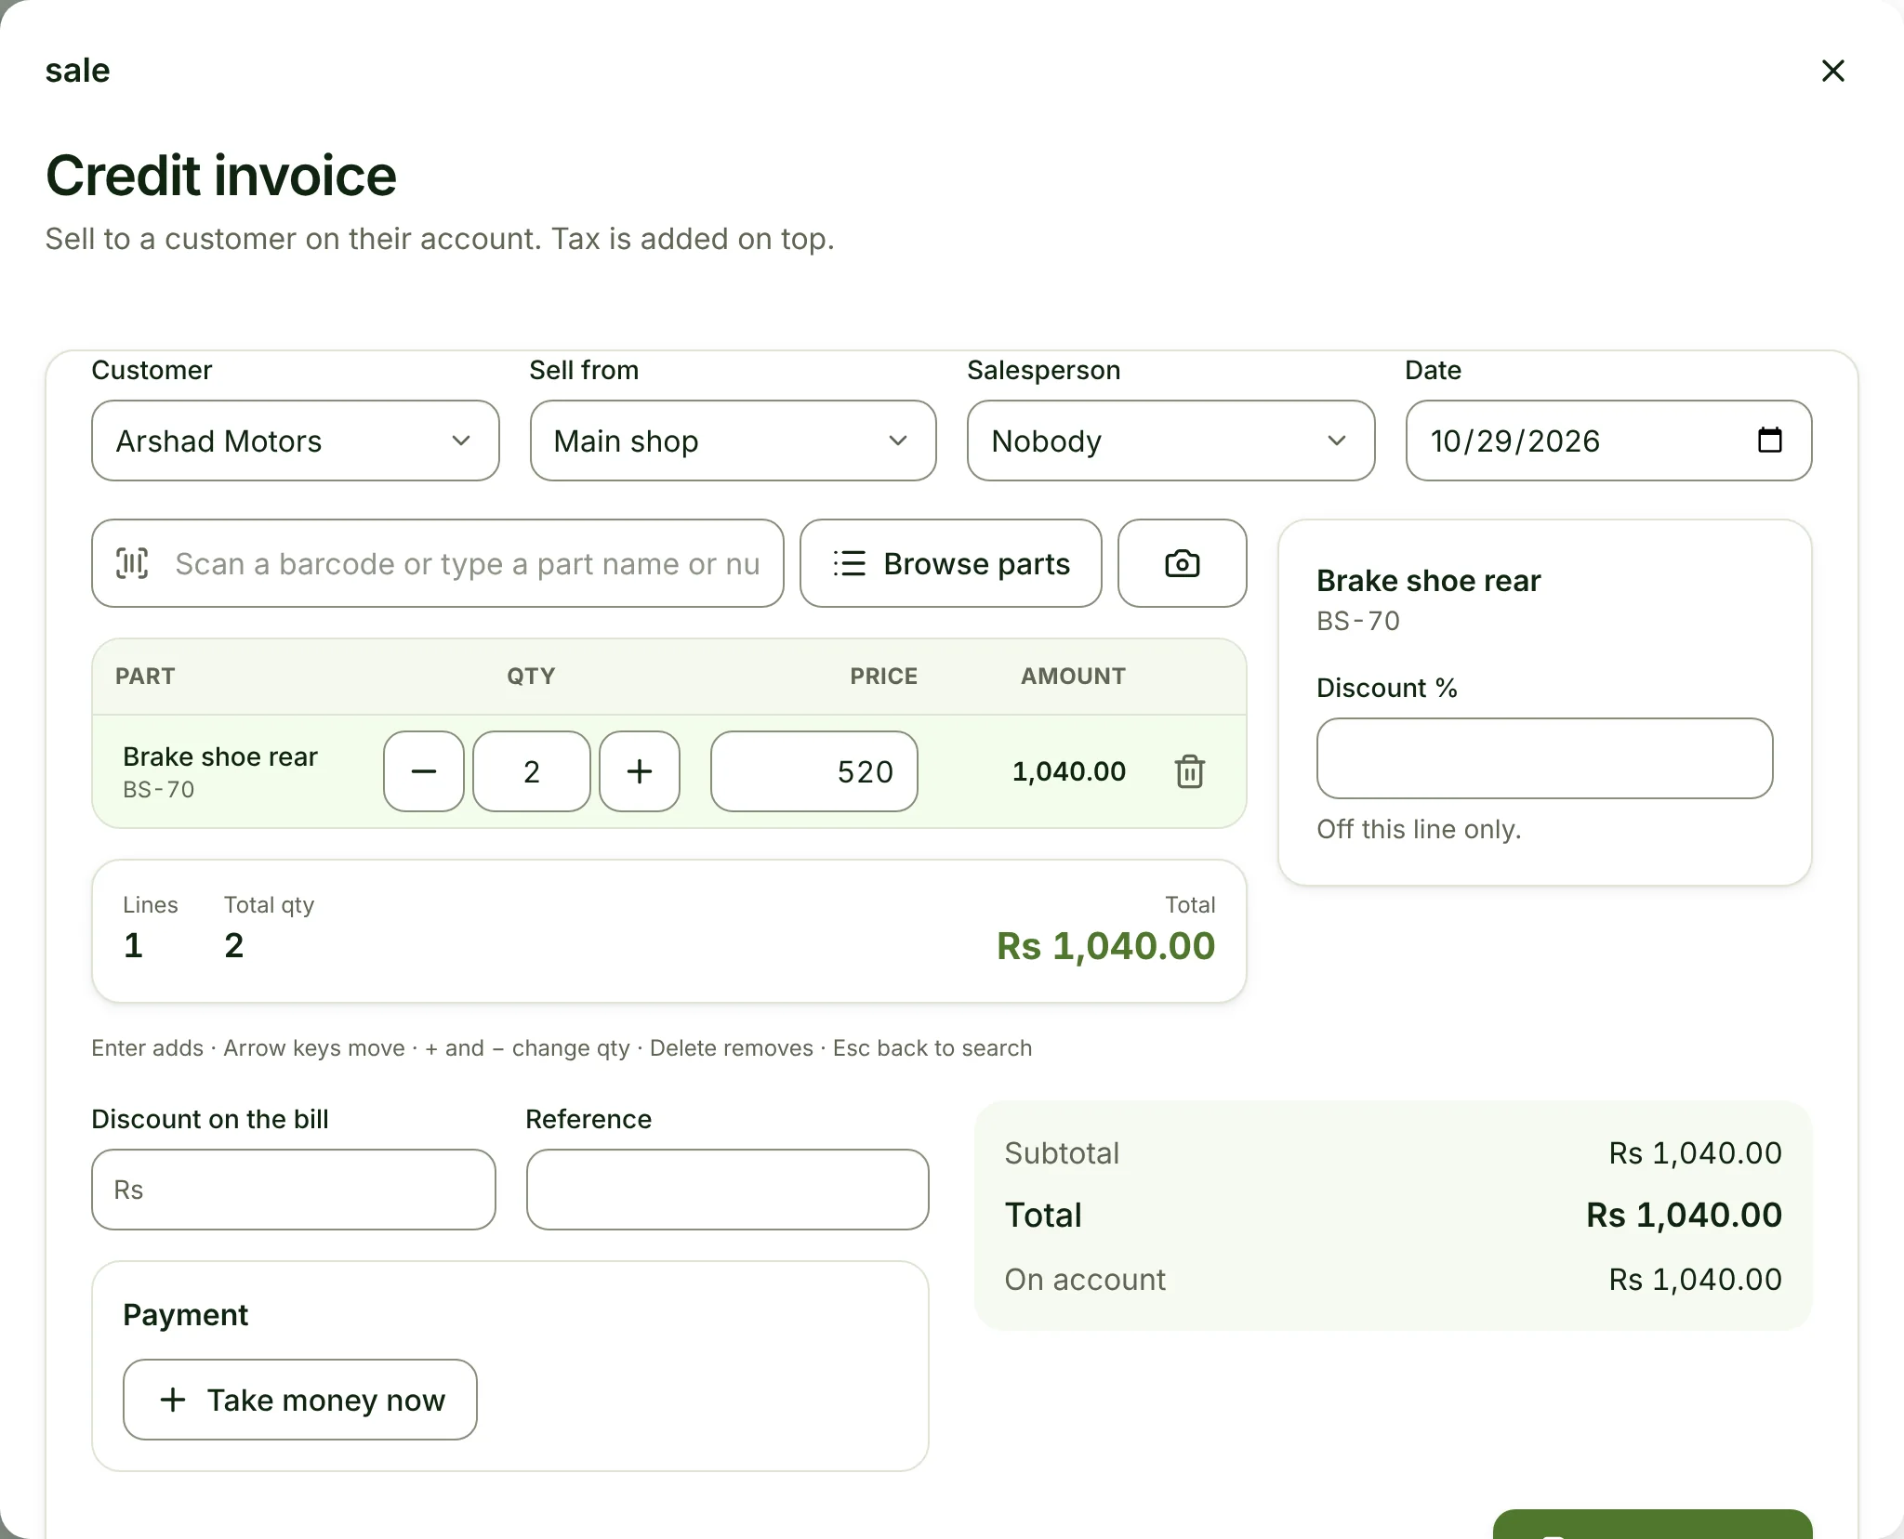This screenshot has width=1904, height=1539.
Task: Increase quantity with the plus button
Action: [x=640, y=771]
